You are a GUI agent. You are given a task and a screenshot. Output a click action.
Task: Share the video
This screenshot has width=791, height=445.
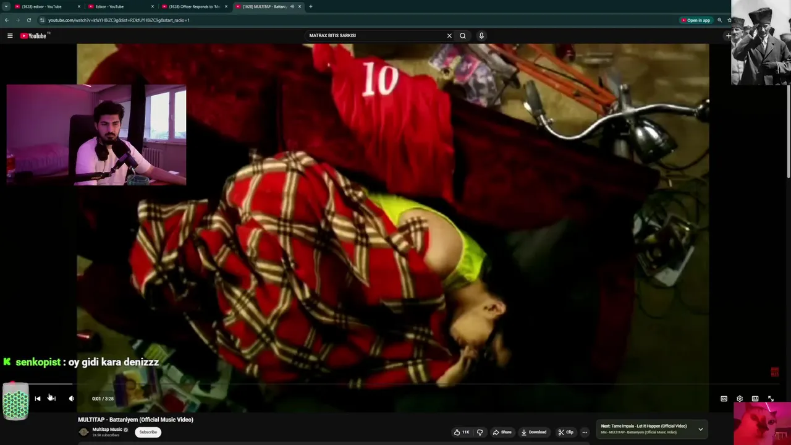(x=502, y=432)
